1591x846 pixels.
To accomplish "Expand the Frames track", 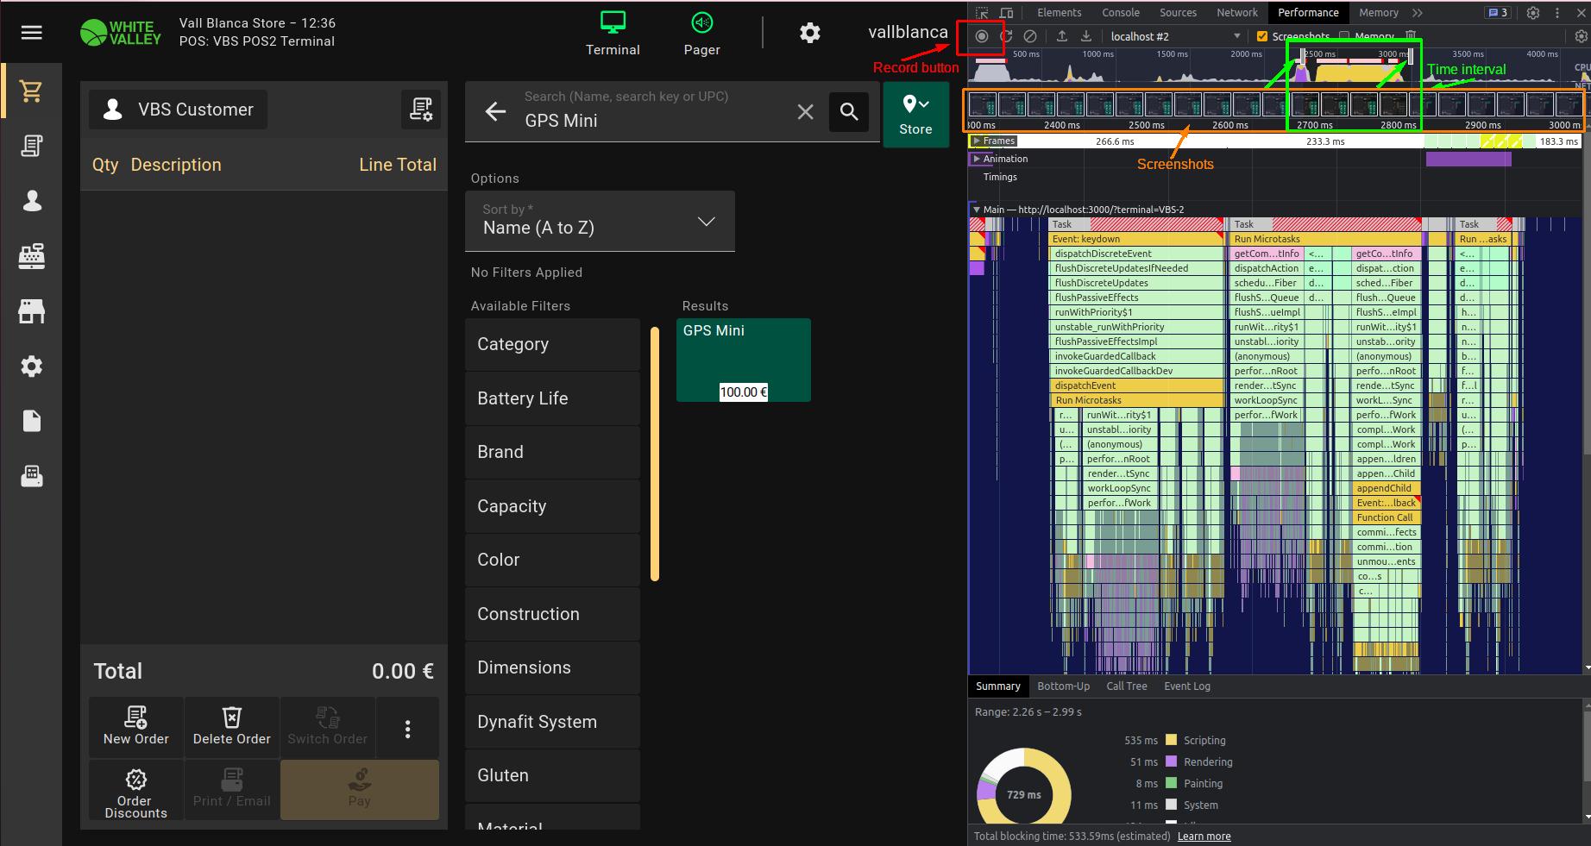I will tap(977, 141).
